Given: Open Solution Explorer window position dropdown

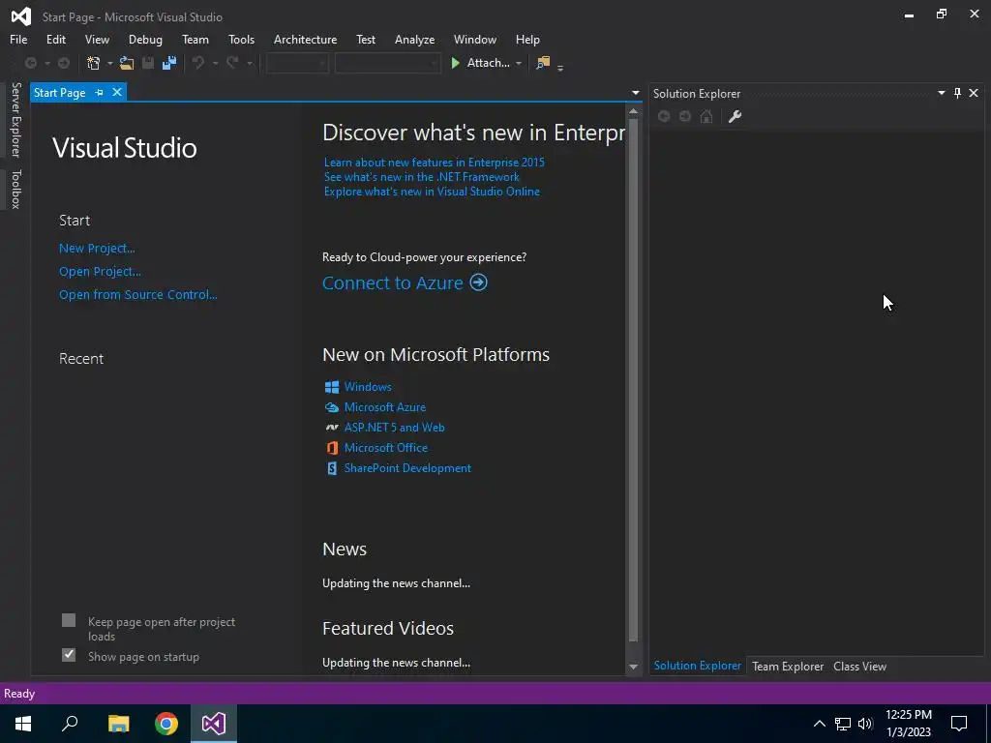Looking at the screenshot, I should (x=941, y=94).
